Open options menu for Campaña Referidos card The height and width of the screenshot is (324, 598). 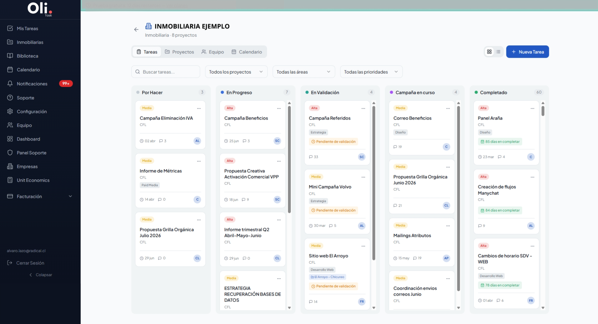click(363, 108)
